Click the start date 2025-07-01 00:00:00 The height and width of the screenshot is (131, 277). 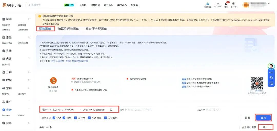[63, 110]
